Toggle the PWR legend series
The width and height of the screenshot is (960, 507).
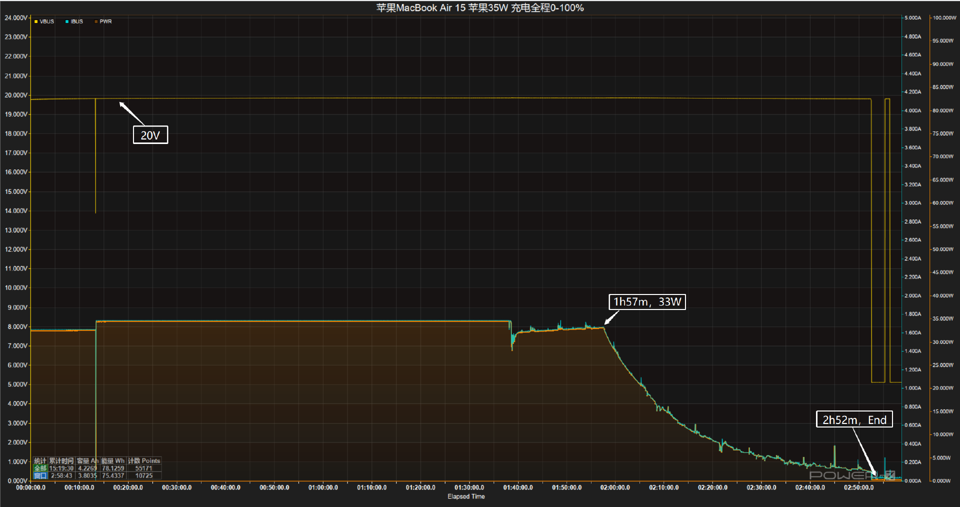[x=103, y=21]
